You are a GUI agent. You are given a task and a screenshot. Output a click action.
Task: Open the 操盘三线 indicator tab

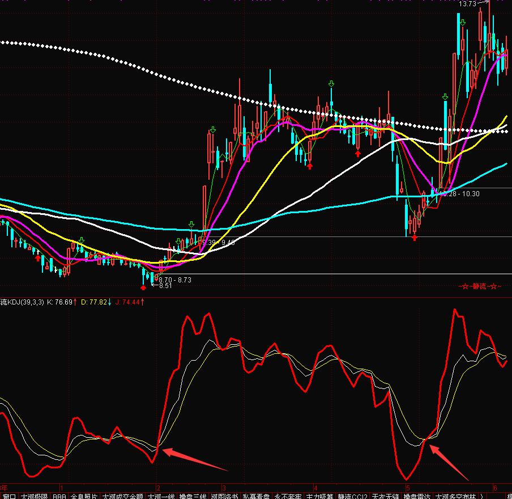point(193,496)
